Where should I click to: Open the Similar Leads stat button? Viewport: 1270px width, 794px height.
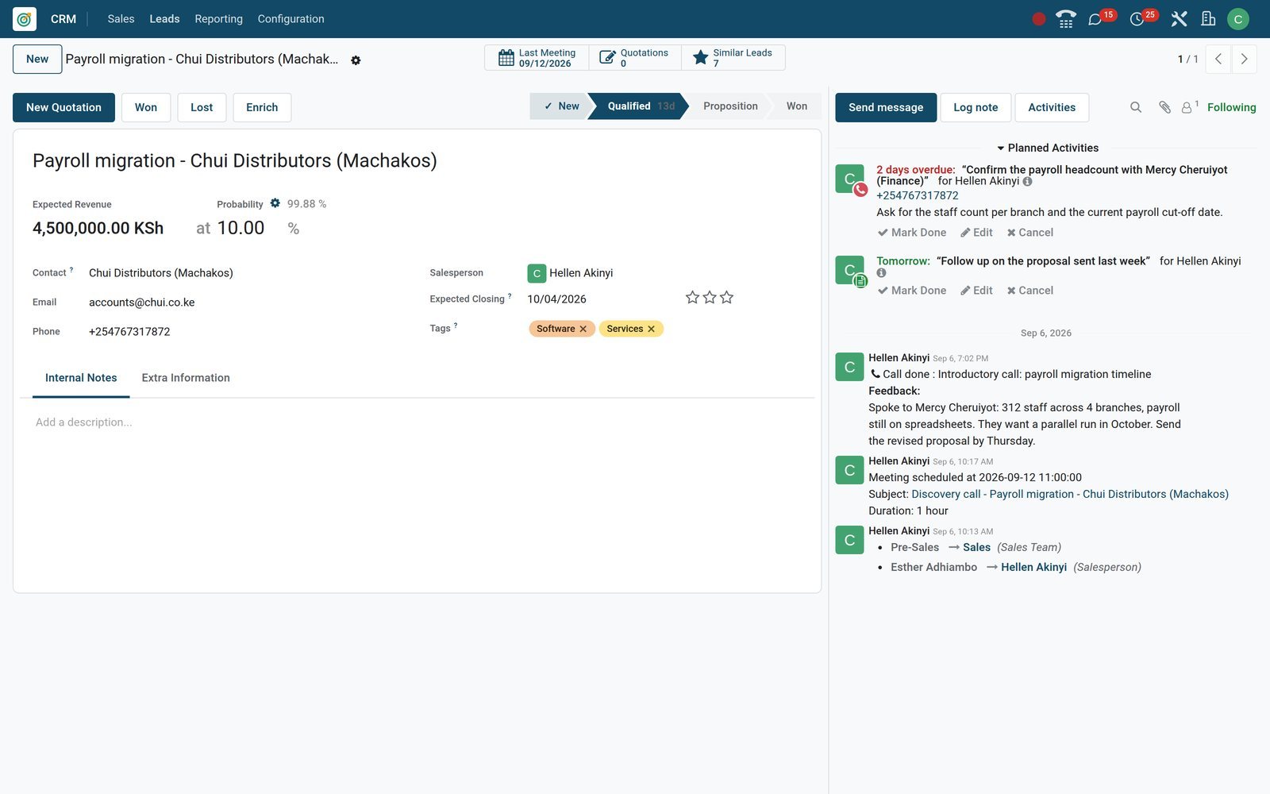click(733, 58)
